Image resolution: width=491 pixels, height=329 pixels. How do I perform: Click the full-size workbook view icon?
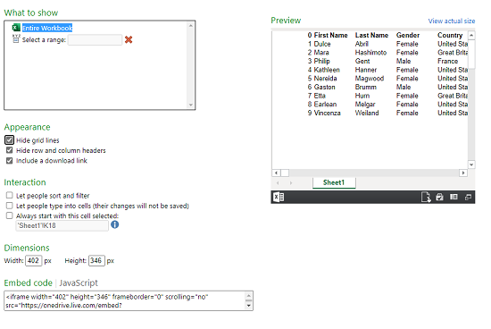coord(468,198)
